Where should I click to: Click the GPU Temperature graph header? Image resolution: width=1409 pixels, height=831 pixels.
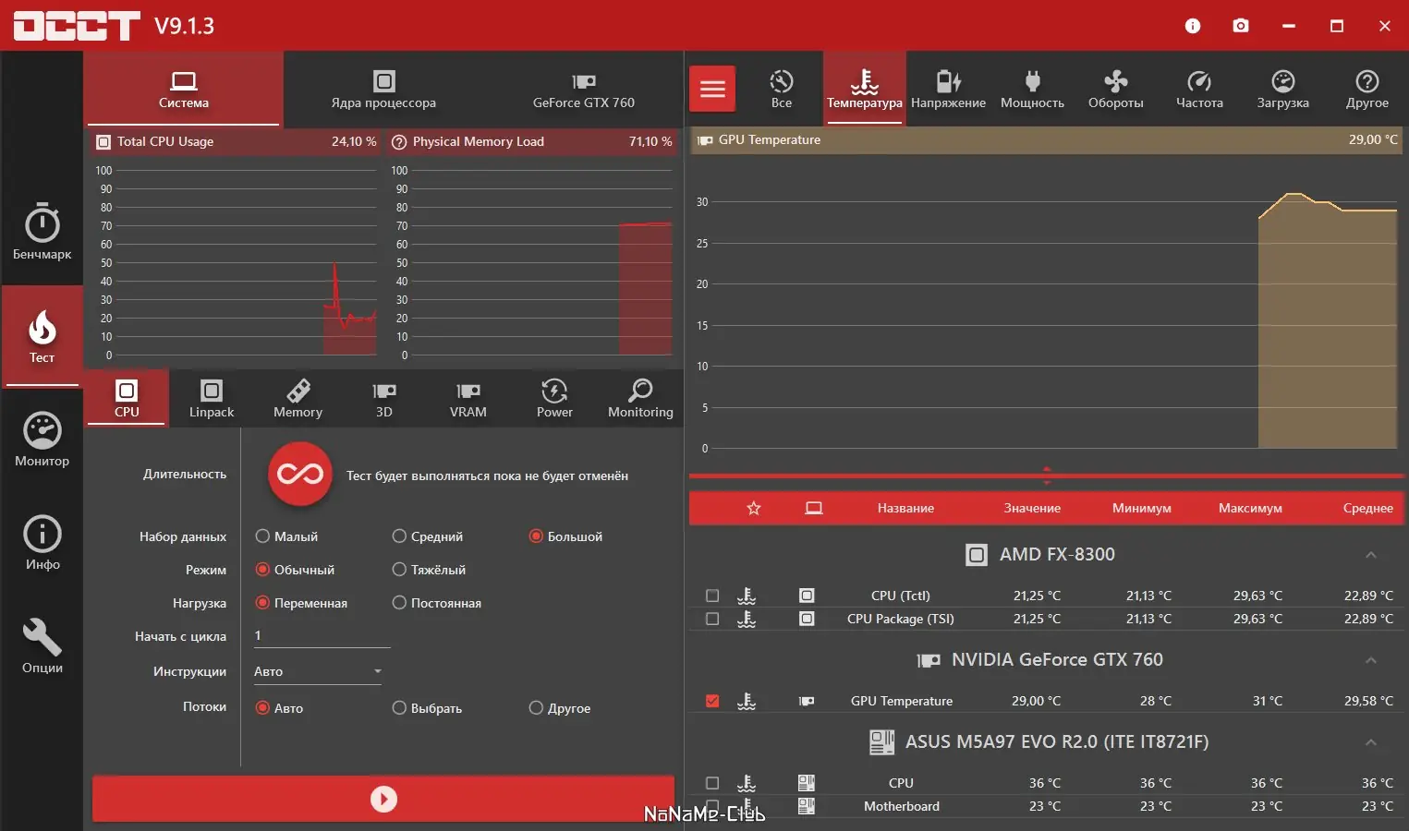(x=1047, y=140)
